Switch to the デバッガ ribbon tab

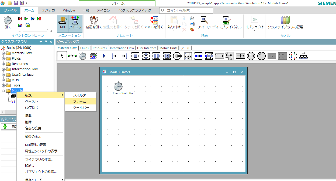coord(49,10)
